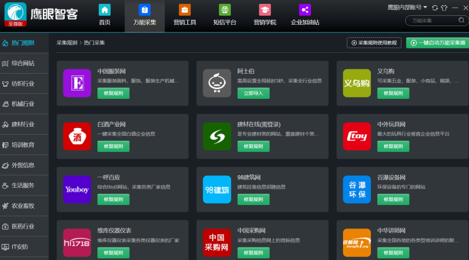Screen dimensions: 469x260
Task: Select 培训教育 in the sidebar
Action: pos(24,145)
